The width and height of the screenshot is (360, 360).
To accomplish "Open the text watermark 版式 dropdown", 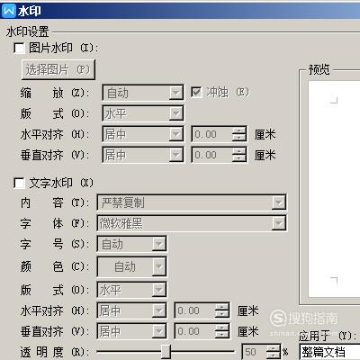I will 131,290.
